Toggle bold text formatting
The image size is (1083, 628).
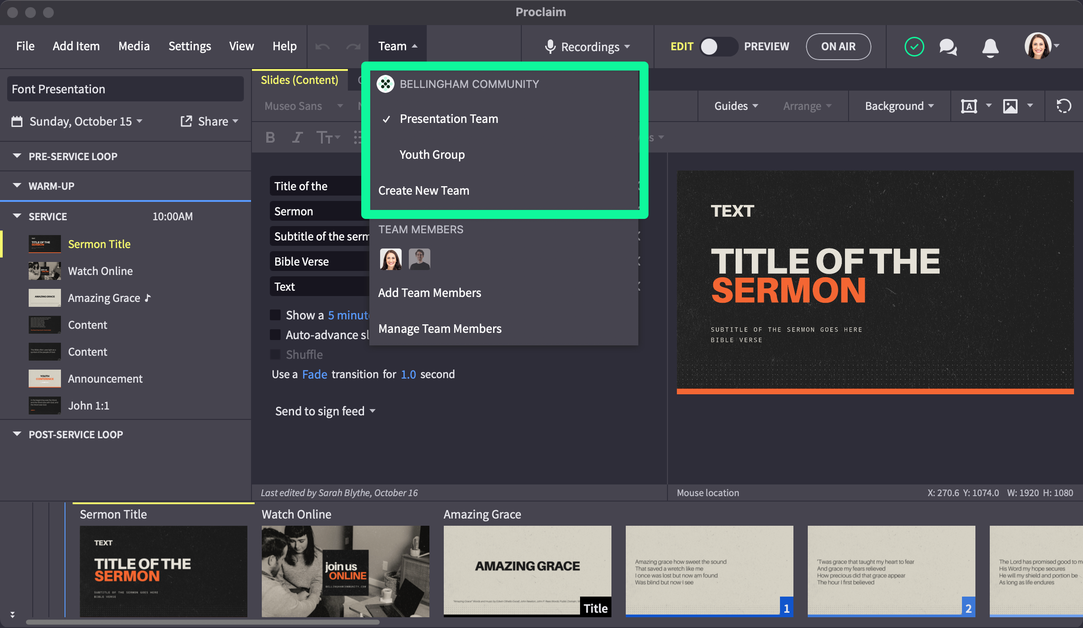[270, 137]
